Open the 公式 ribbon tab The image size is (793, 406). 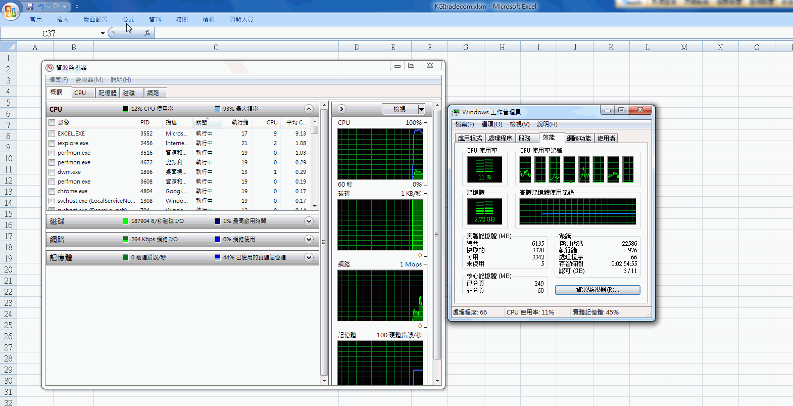pyautogui.click(x=128, y=20)
